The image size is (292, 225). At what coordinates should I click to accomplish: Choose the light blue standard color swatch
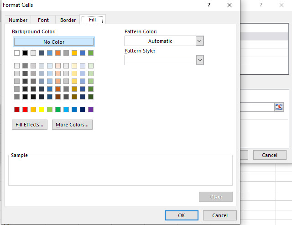coord(66,110)
